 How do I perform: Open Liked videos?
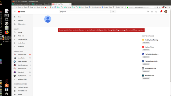click(22, 43)
